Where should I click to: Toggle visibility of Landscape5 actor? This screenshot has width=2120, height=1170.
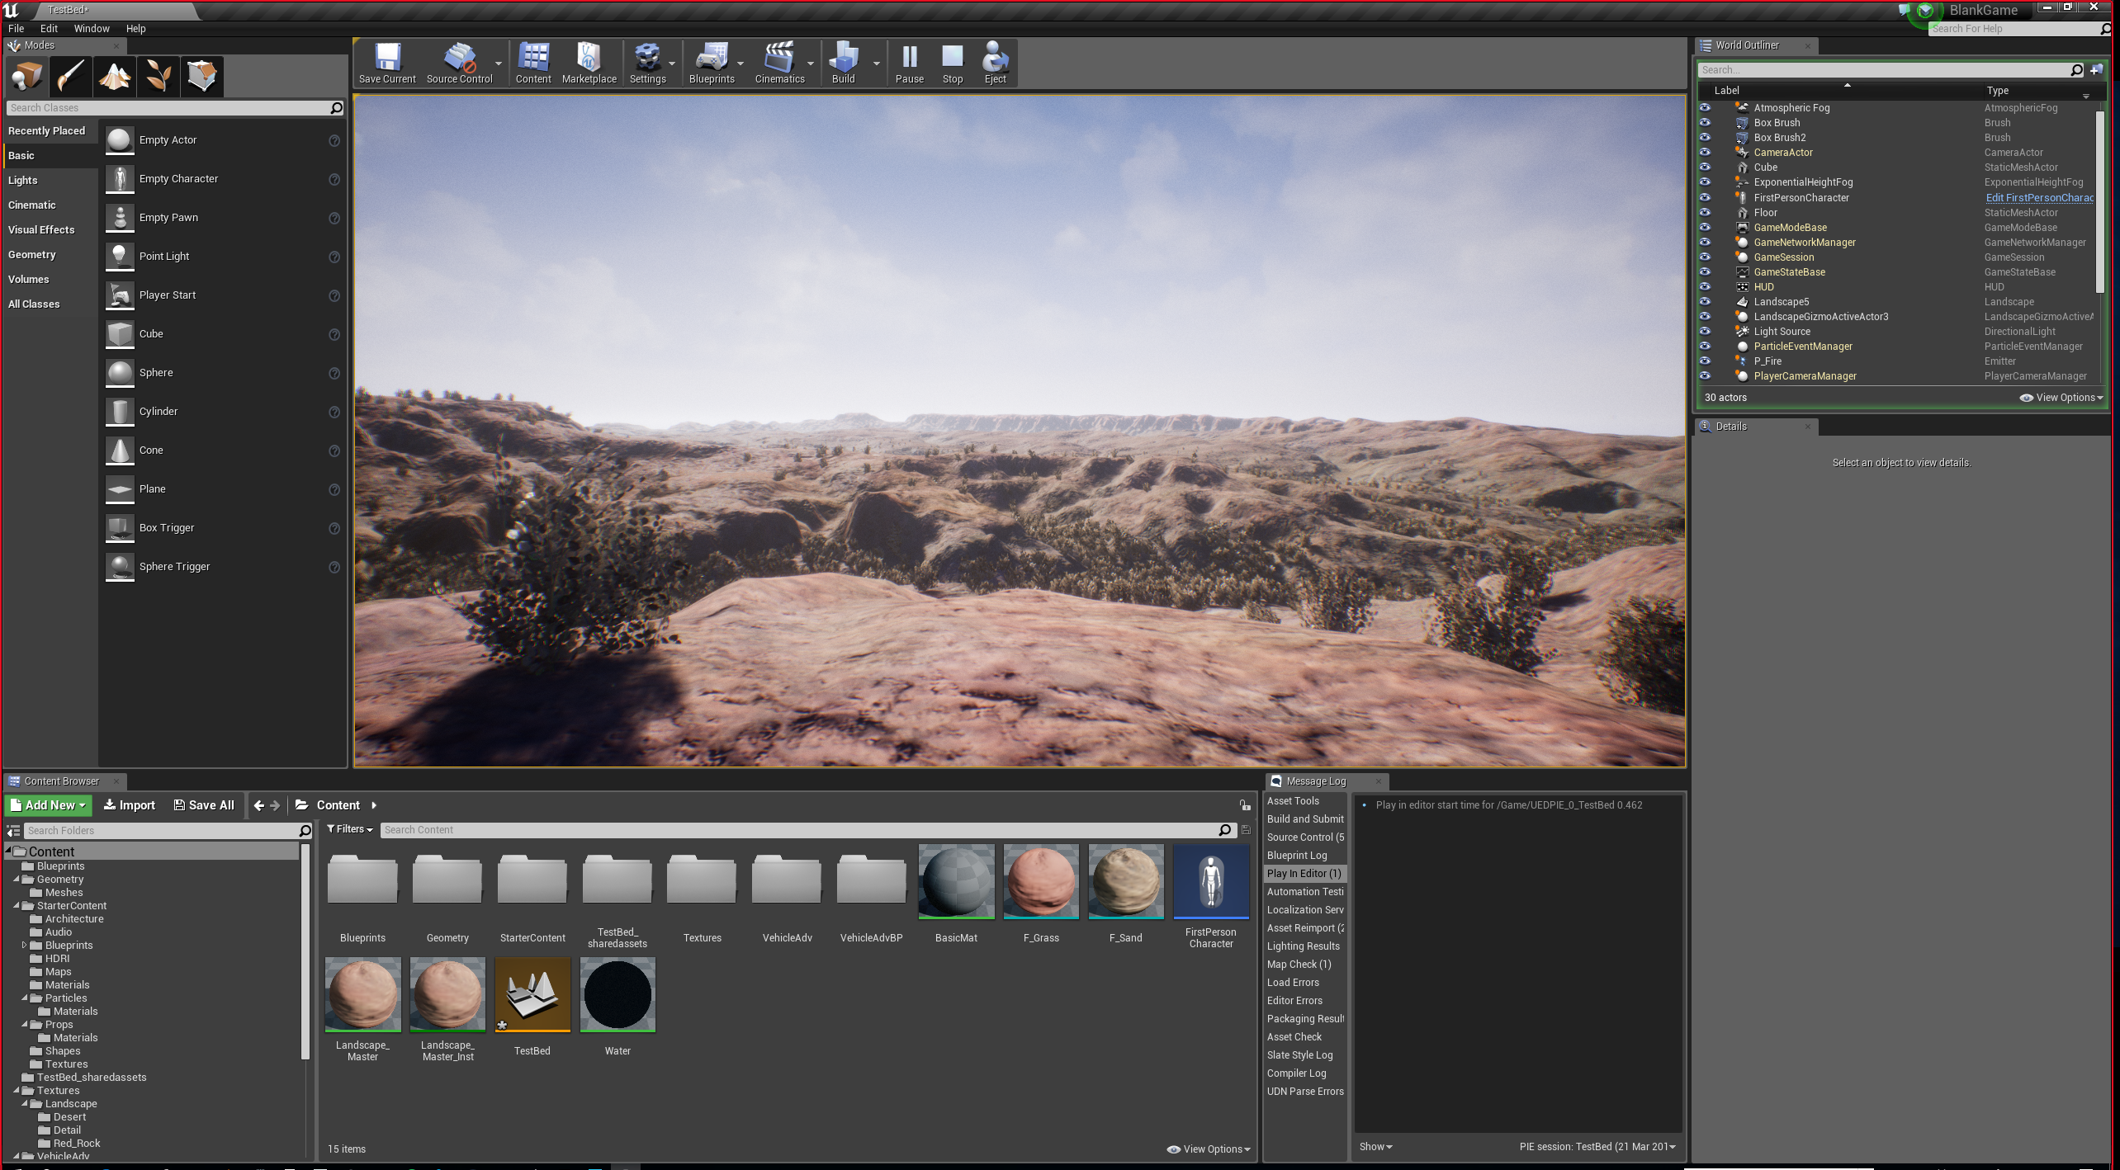pyautogui.click(x=1705, y=302)
